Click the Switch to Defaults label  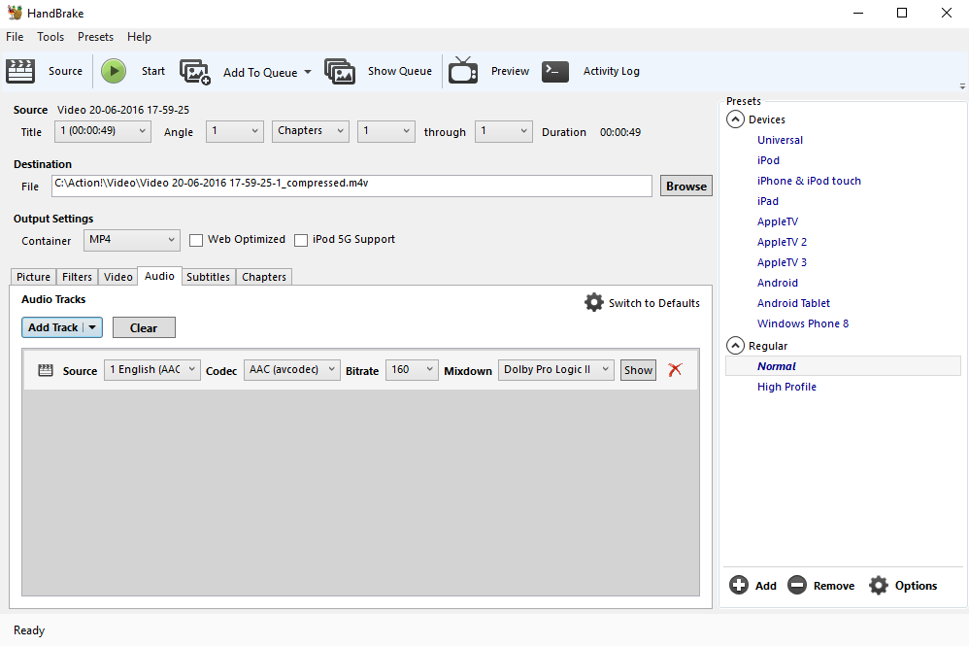pyautogui.click(x=653, y=303)
